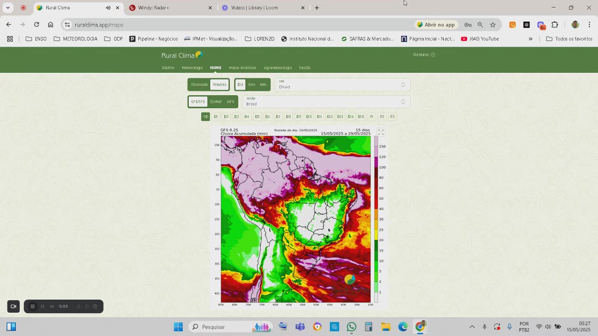Screen dimensions: 598x336
Task: Click the fullscreen expand icon on the map
Action: [x=381, y=133]
